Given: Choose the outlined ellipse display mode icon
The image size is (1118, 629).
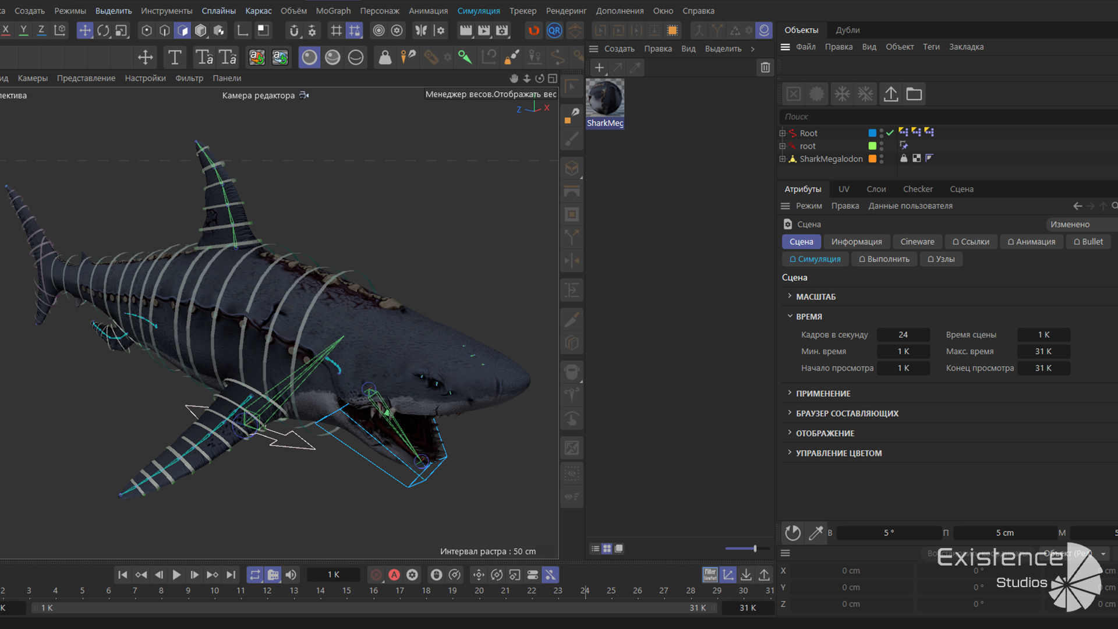Looking at the screenshot, I should click(x=356, y=57).
